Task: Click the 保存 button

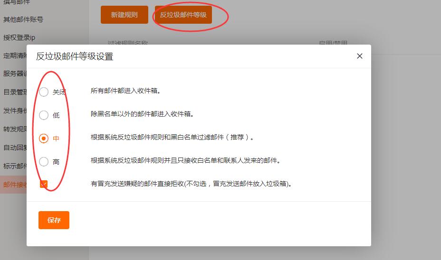Action: [54, 220]
